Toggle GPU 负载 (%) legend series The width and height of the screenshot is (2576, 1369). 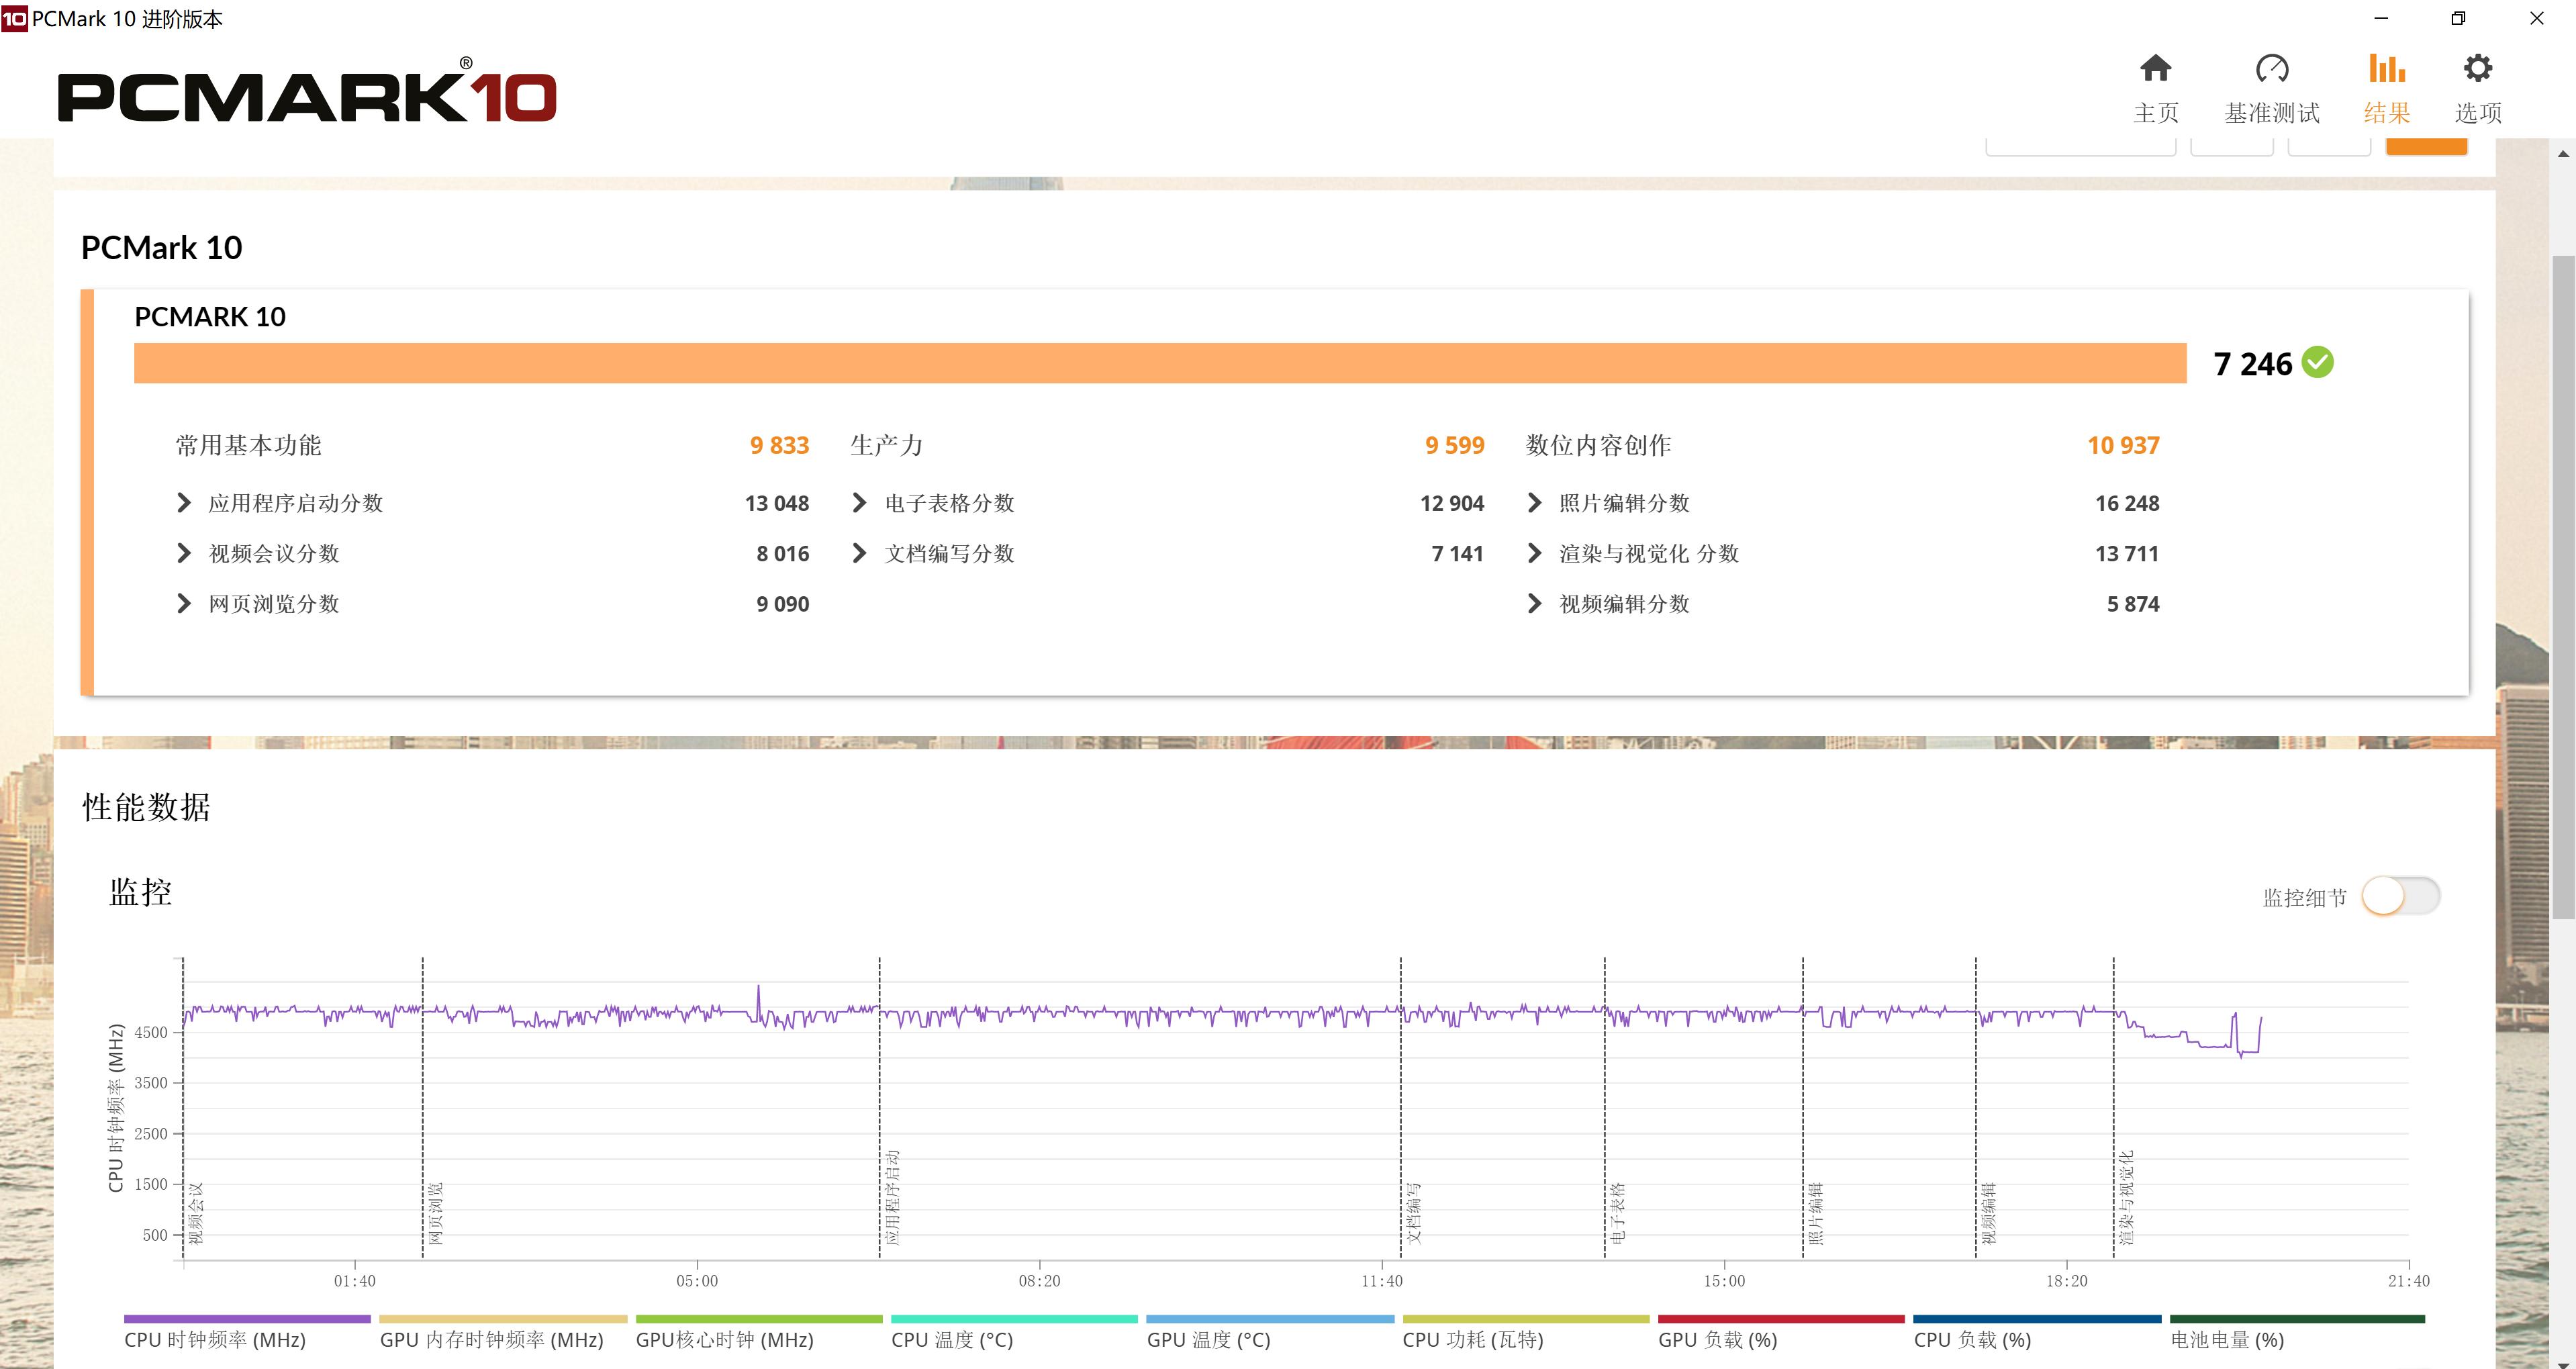[x=1717, y=1339]
